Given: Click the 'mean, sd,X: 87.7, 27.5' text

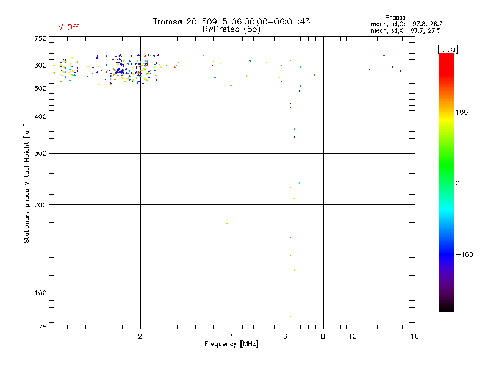Looking at the screenshot, I should click(x=406, y=30).
